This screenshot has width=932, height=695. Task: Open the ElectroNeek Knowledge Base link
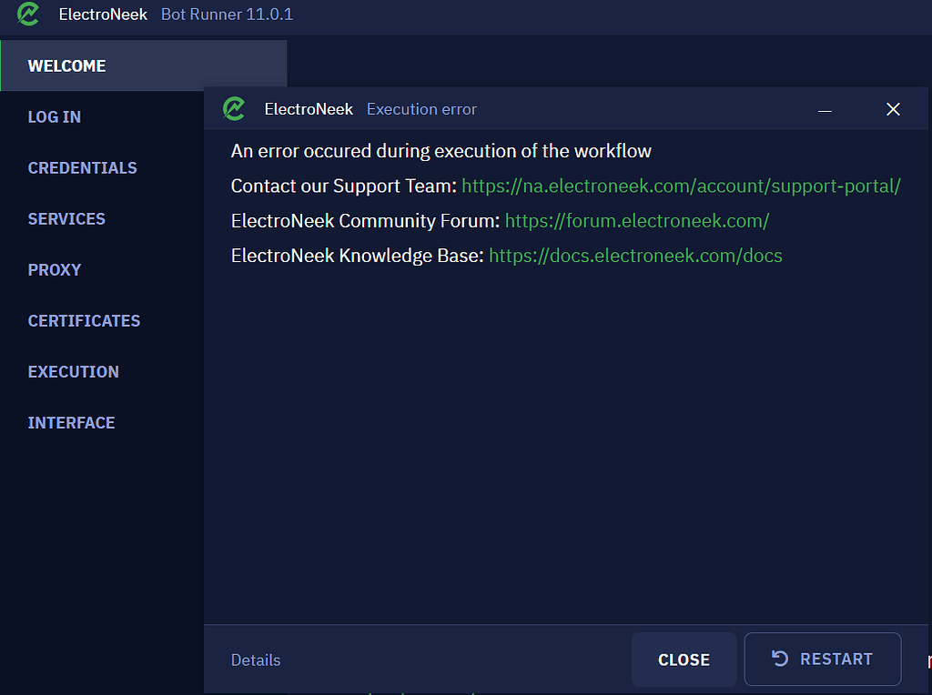point(635,256)
